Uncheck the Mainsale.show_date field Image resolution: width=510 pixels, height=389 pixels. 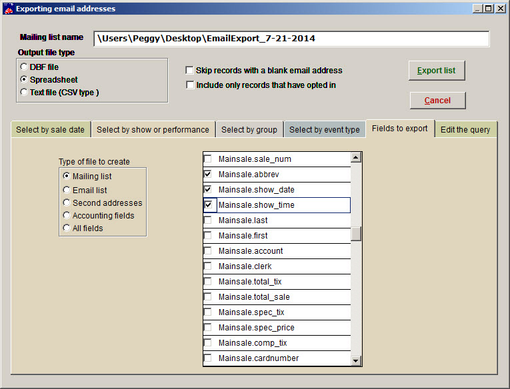208,190
